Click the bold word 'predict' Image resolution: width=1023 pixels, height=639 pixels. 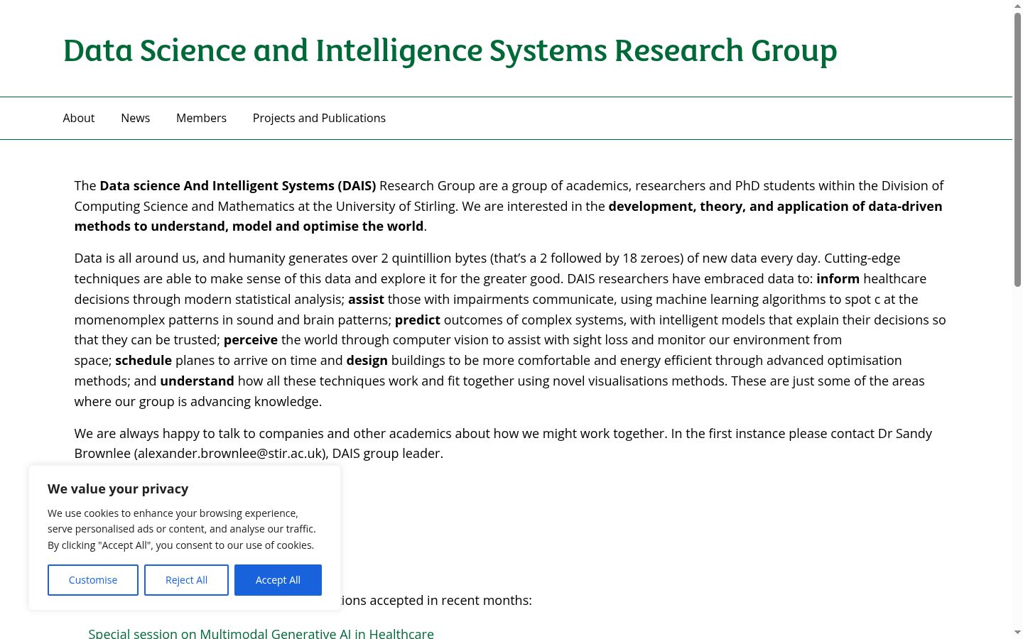(418, 319)
